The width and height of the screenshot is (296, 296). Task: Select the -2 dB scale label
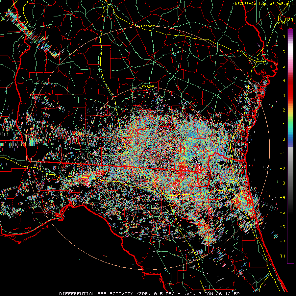(283, 169)
